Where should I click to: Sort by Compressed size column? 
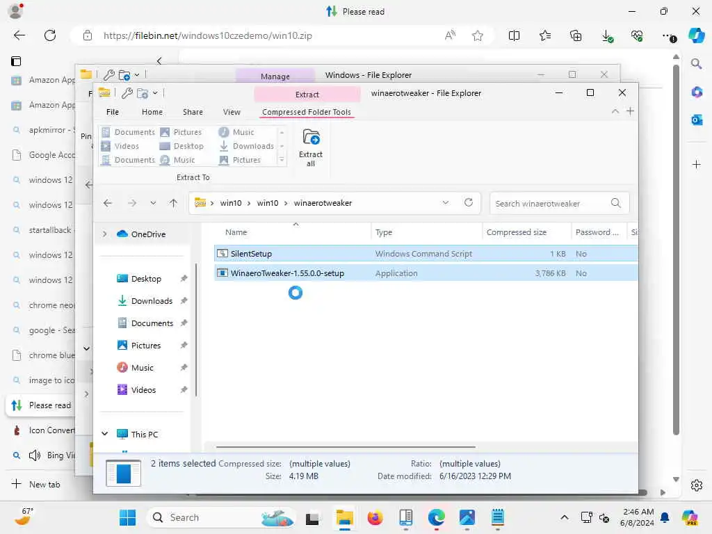click(517, 232)
